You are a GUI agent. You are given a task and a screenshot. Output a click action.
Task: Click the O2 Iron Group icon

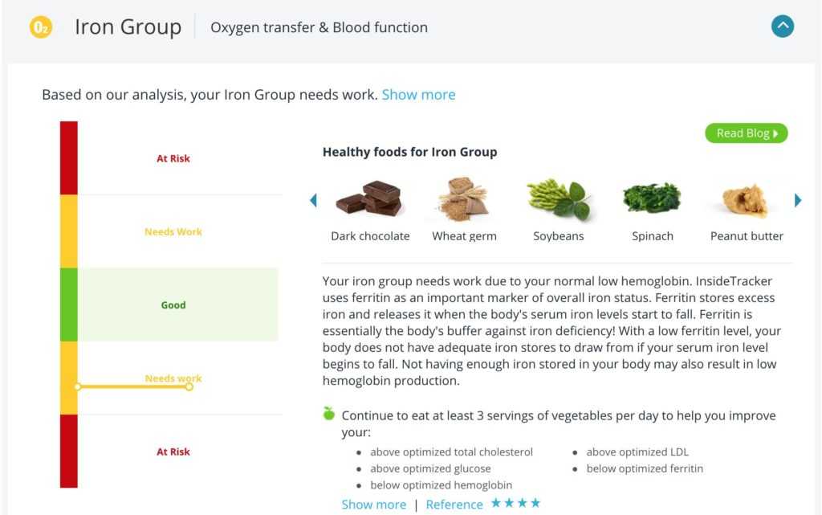40,27
